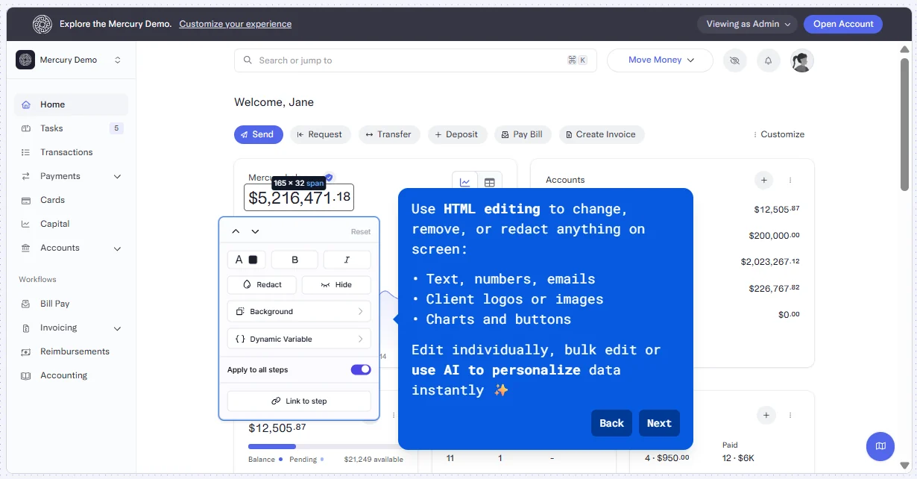This screenshot has height=479, width=917.
Task: Expand the Dynamic Variable option
Action: [299, 339]
